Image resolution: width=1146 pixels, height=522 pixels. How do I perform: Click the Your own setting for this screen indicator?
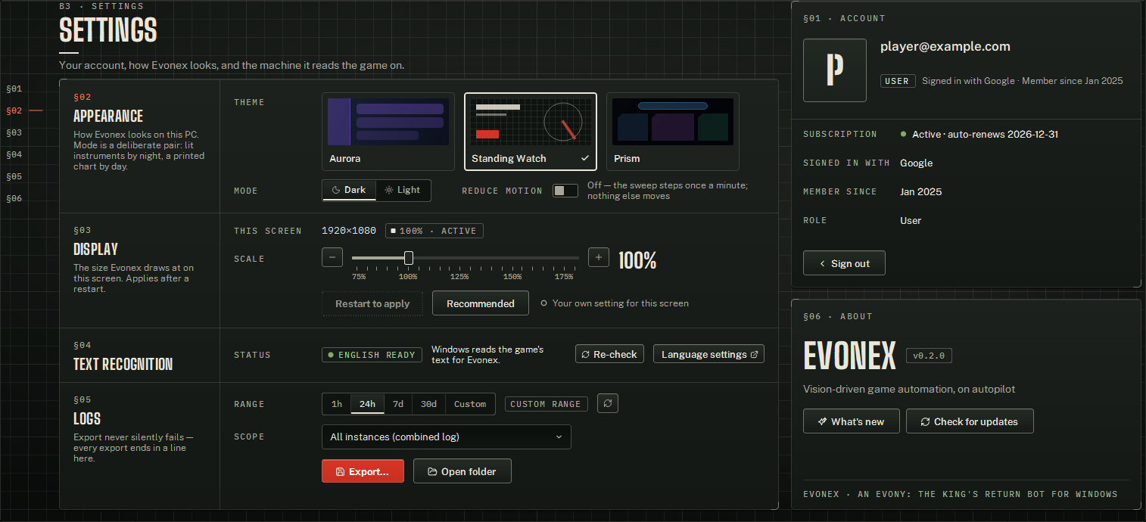point(615,303)
